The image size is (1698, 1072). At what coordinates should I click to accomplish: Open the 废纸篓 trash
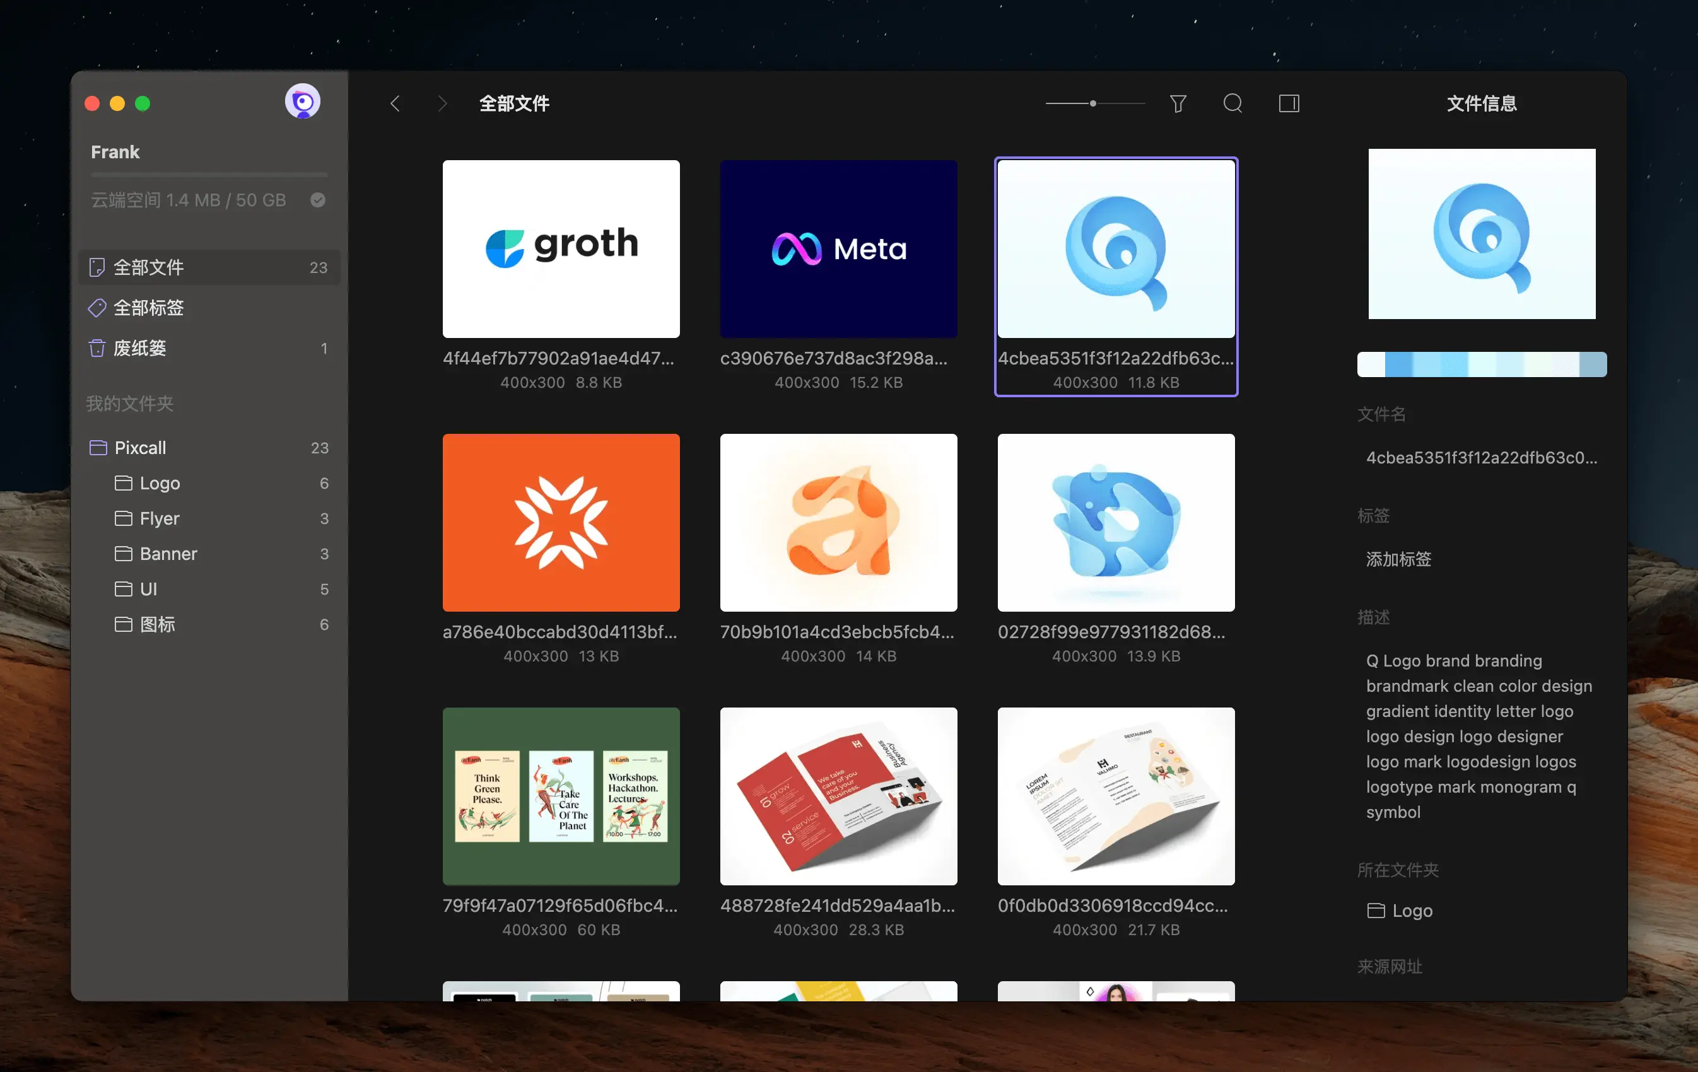click(209, 348)
